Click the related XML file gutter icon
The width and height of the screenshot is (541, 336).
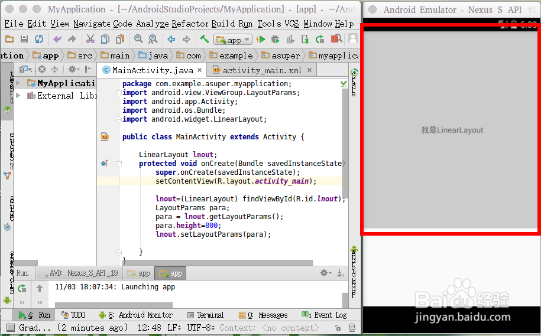[105, 137]
